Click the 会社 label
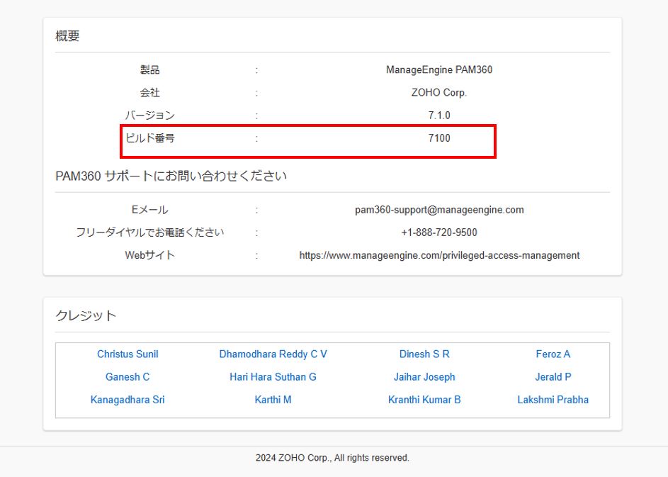The width and height of the screenshot is (668, 477). coord(150,93)
